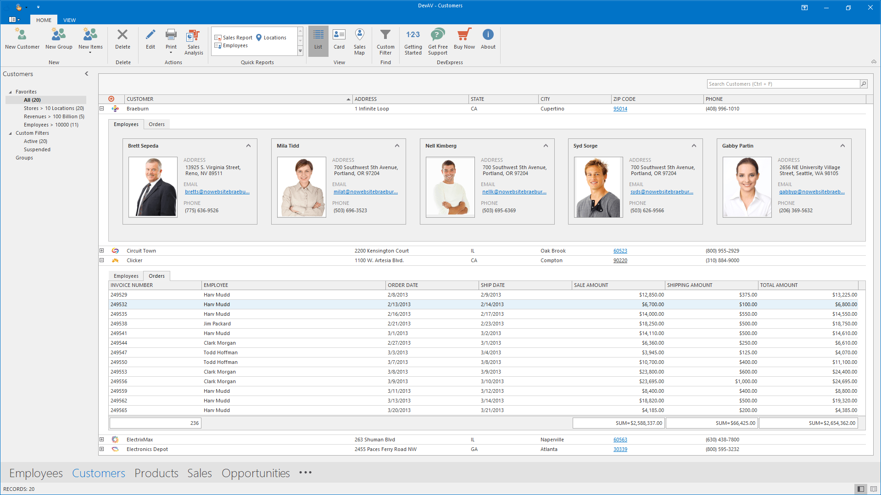Viewport: 881px width, 495px height.
Task: Switch to Card view
Action: point(339,39)
